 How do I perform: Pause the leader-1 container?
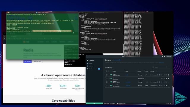coord(162,82)
